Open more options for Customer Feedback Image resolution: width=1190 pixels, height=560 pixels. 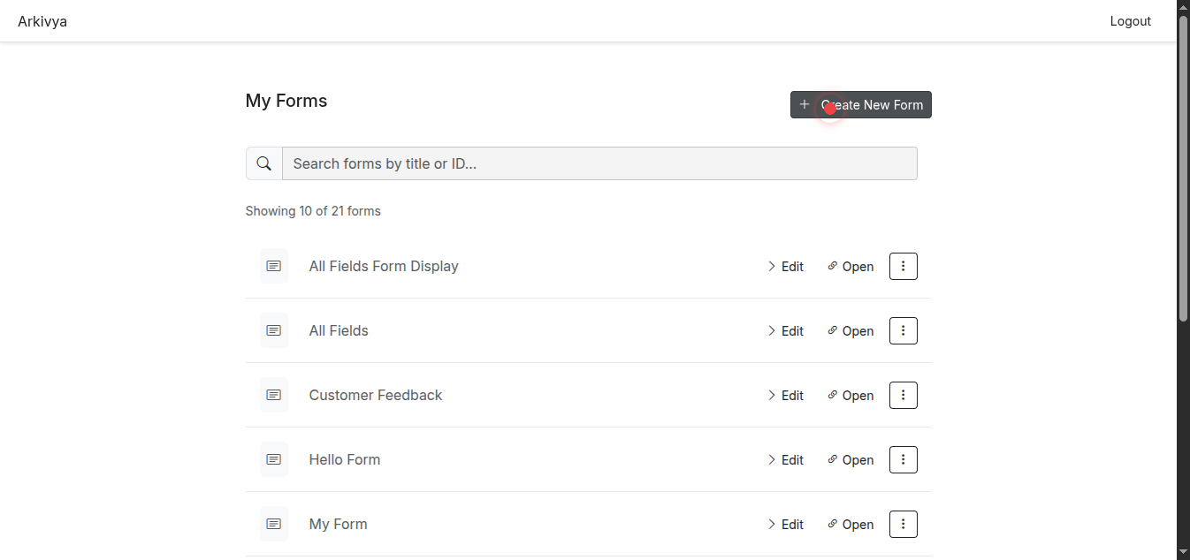click(903, 395)
